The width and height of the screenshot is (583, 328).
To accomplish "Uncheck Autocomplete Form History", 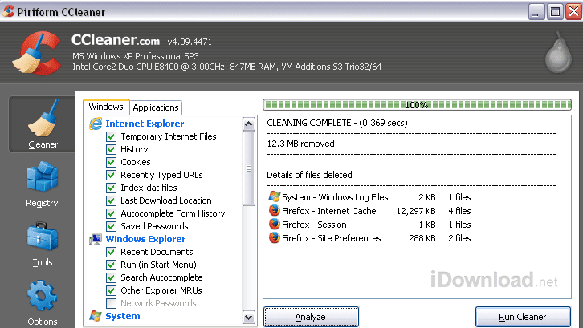I will click(x=111, y=213).
